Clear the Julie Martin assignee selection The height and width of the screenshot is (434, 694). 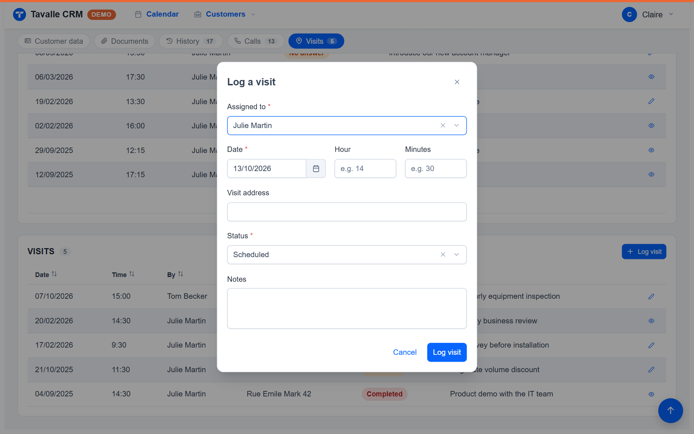coord(443,125)
